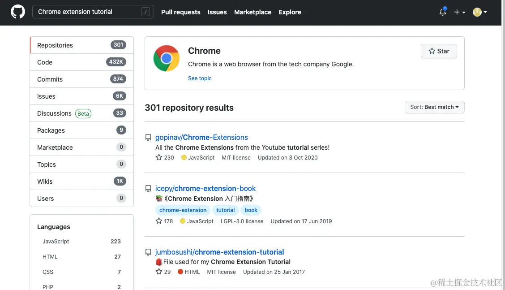Select the Wikis results filter
The image size is (505, 290).
[81, 181]
